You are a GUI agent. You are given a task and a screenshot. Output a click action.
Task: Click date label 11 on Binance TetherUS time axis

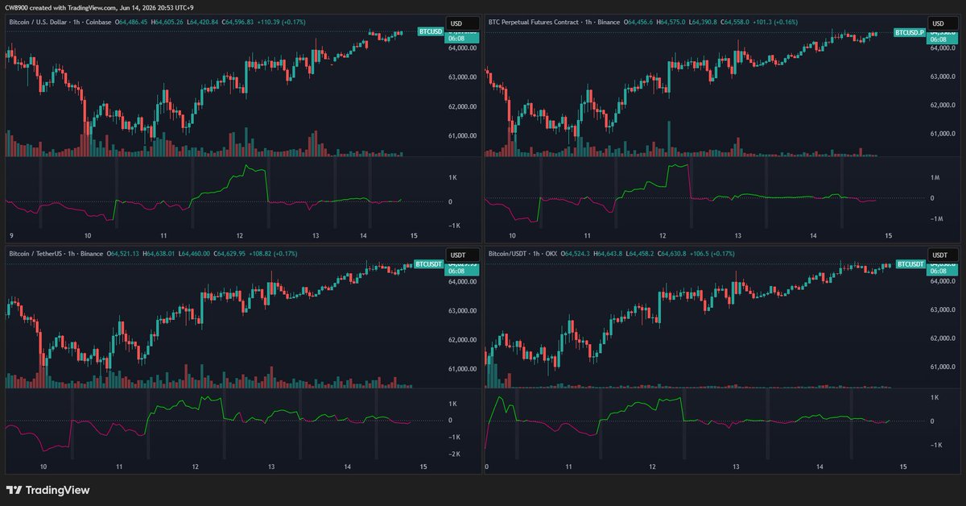pyautogui.click(x=119, y=467)
